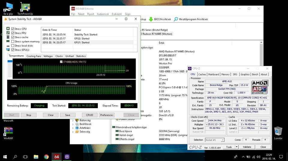Click the battery icon in system tray
The height and width of the screenshot is (161, 288).
248,157
